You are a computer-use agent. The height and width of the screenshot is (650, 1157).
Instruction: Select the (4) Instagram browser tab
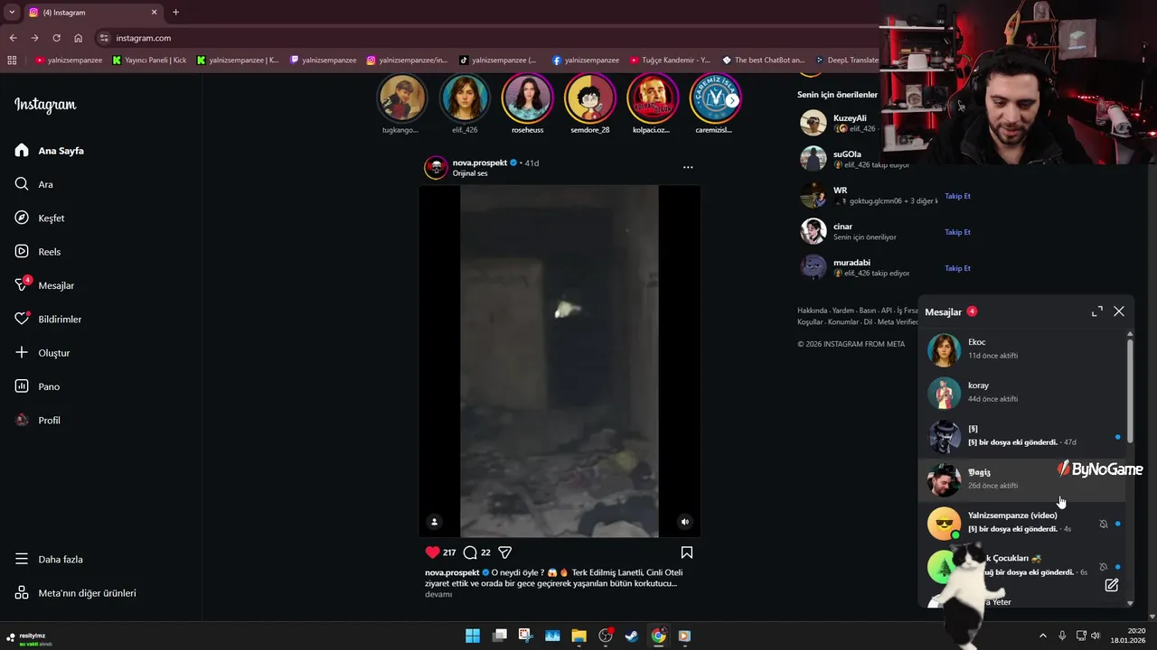93,13
